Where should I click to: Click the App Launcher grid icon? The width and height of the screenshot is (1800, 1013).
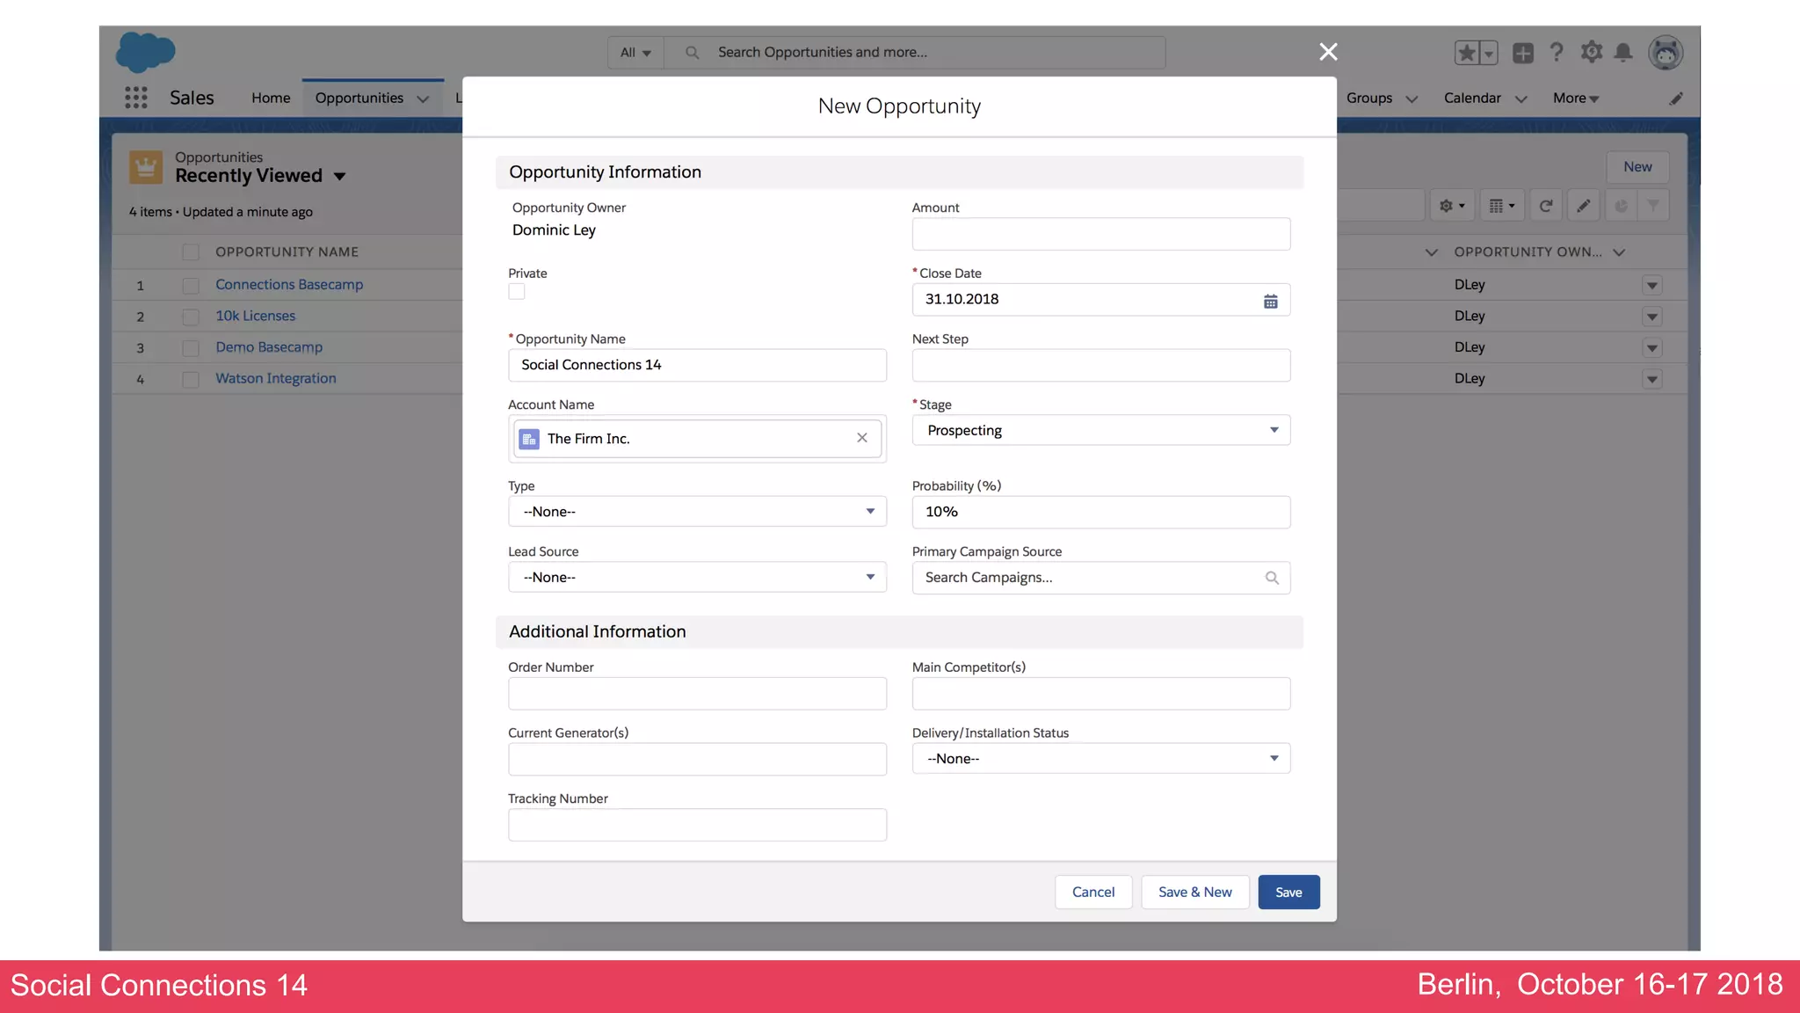click(135, 98)
